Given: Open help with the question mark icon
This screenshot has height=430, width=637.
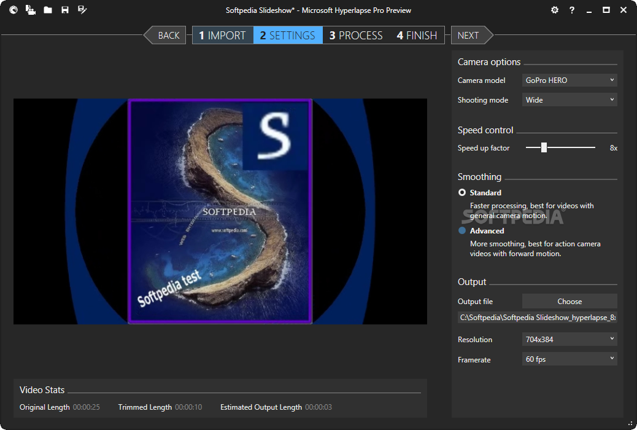Looking at the screenshot, I should 571,10.
